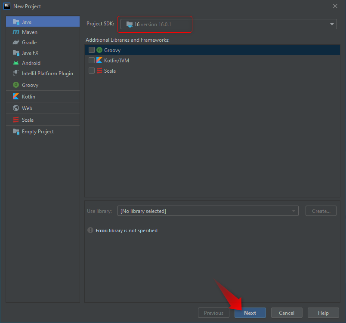346x323 pixels.
Task: Click the Scala icon in frameworks list
Action: point(99,71)
